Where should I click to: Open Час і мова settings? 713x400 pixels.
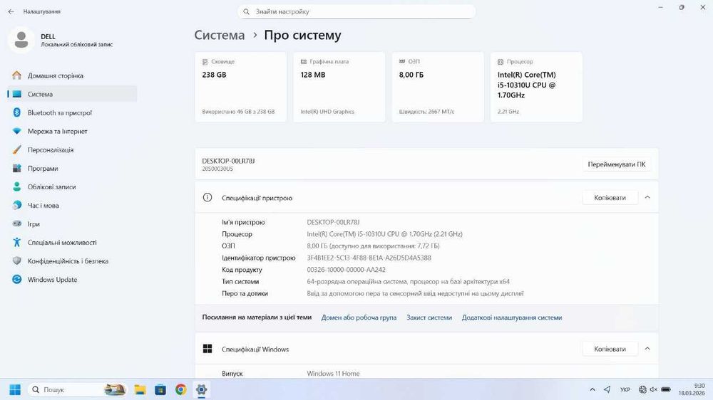(x=72, y=205)
